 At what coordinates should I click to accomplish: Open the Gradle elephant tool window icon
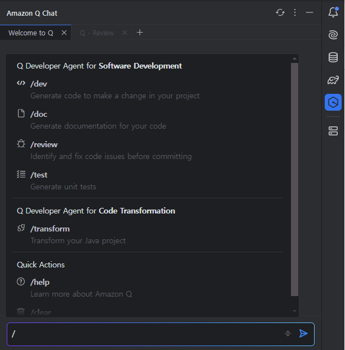[333, 80]
